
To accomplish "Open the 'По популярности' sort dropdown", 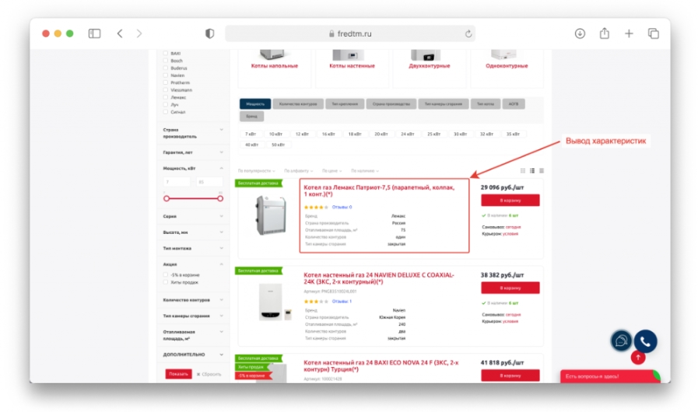I will click(257, 171).
